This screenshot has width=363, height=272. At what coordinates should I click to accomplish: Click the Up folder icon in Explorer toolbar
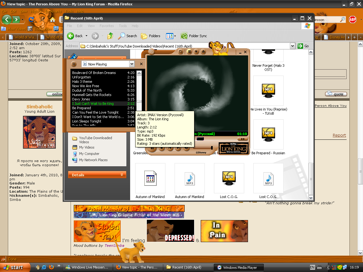[110, 36]
